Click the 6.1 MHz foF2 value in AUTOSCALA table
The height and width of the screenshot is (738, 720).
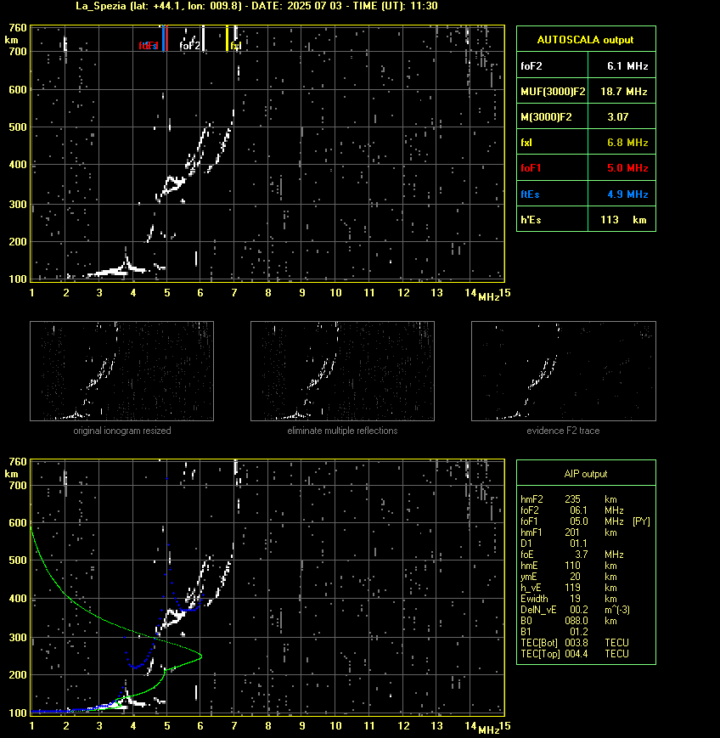627,66
